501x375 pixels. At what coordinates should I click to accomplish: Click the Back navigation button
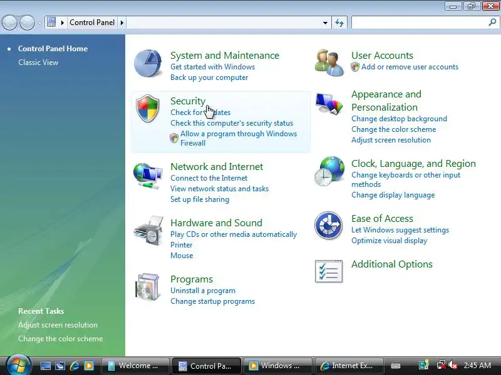pyautogui.click(x=9, y=22)
